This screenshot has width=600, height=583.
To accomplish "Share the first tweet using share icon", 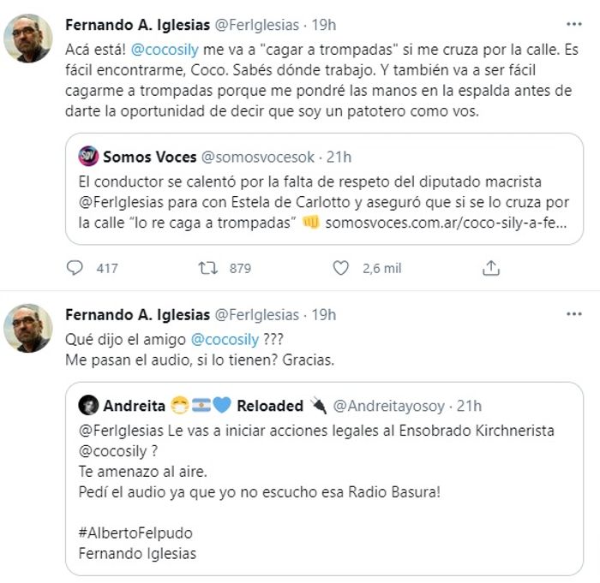I will pyautogui.click(x=491, y=268).
